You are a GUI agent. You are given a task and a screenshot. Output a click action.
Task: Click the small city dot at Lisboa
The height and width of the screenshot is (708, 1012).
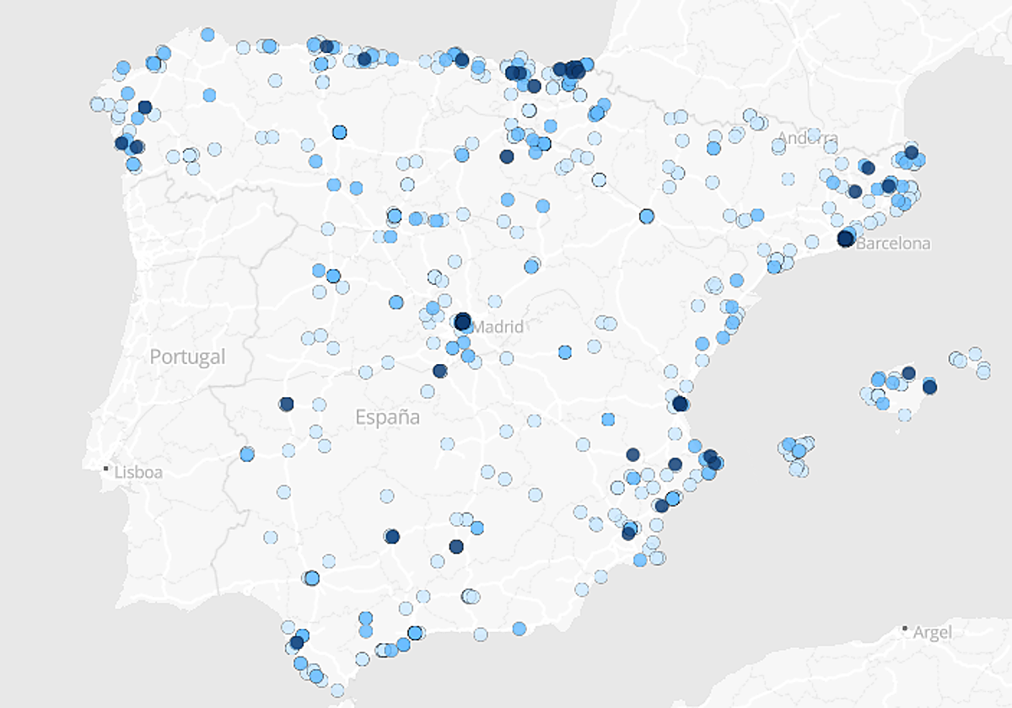[x=106, y=468]
